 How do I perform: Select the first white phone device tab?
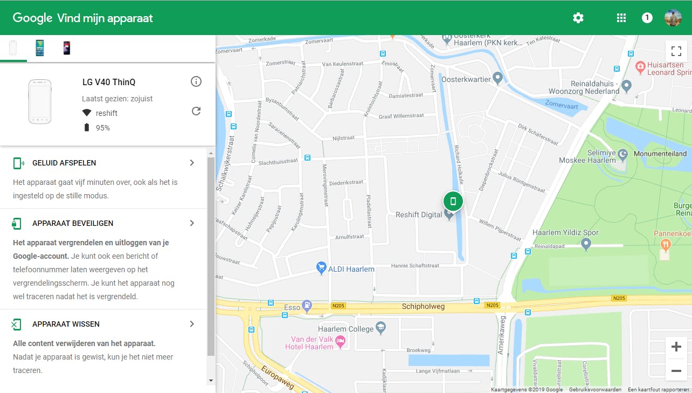[13, 48]
